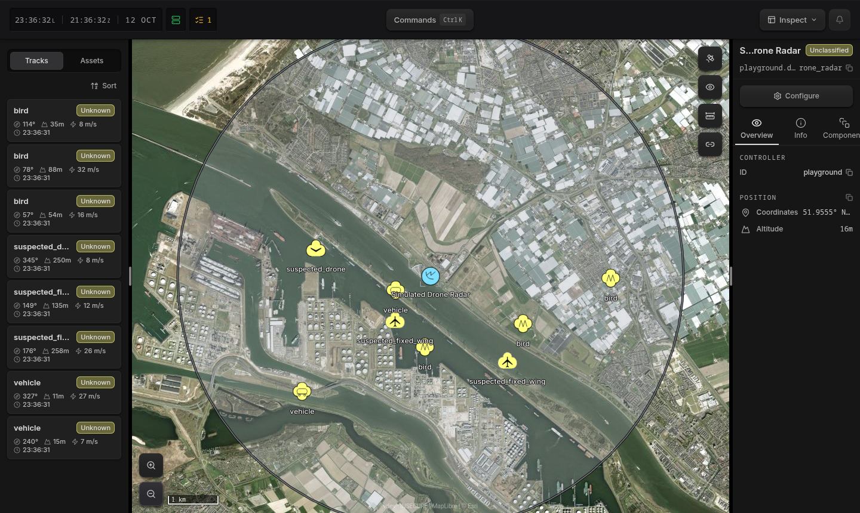The width and height of the screenshot is (860, 513).
Task: Select the suspected_d... track at 250m
Action: pyautogui.click(x=64, y=256)
